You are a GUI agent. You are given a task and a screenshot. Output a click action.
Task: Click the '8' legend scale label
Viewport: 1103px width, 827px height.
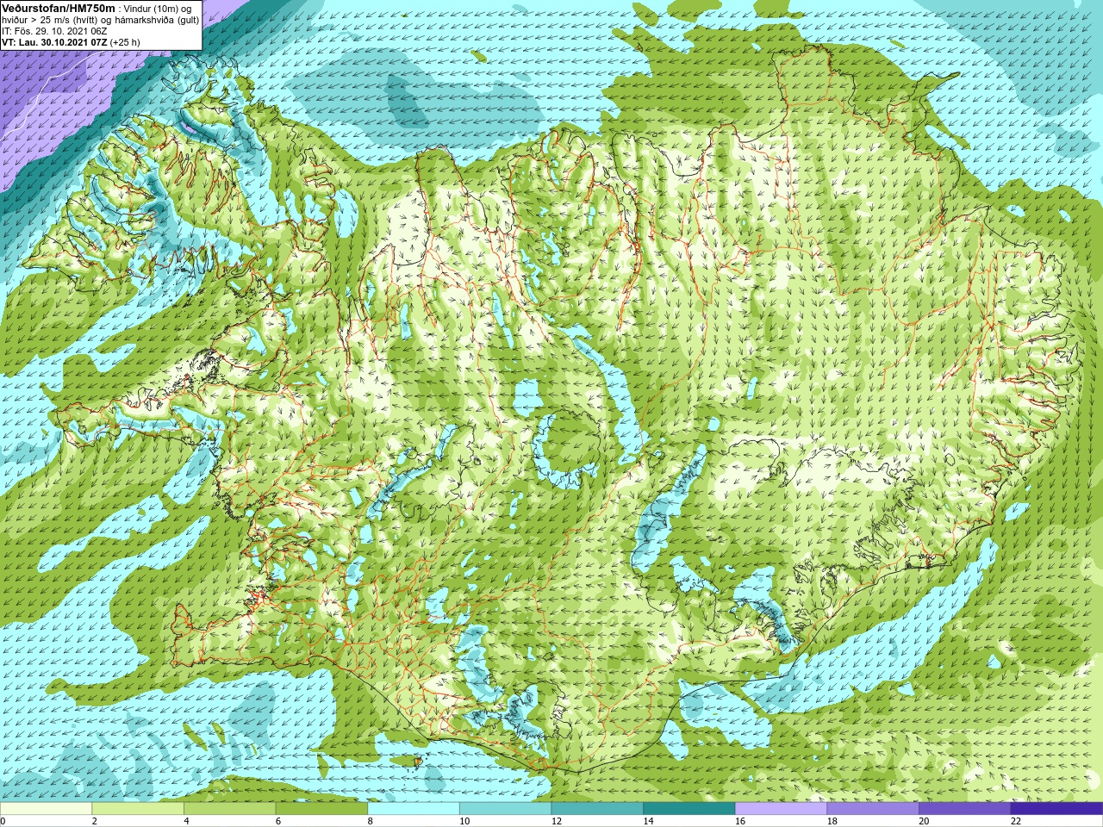tap(371, 821)
